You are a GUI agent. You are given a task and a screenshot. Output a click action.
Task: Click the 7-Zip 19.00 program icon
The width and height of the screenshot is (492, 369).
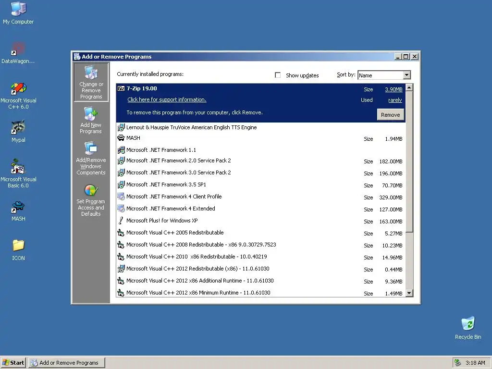[121, 88]
